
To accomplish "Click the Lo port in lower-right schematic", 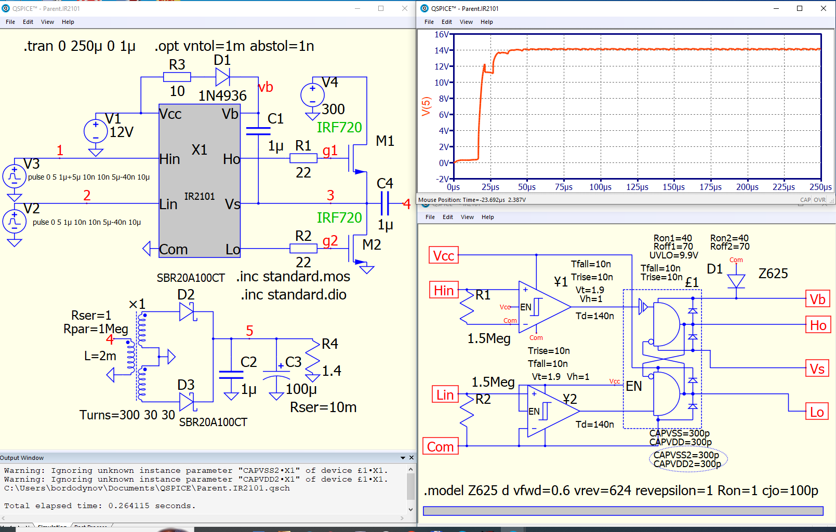I will [817, 412].
